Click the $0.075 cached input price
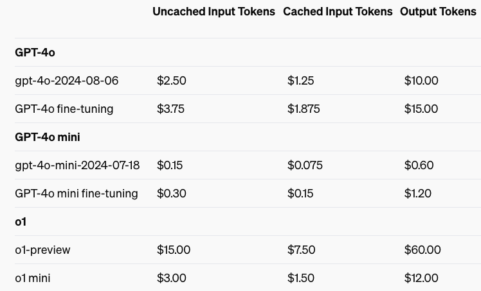481x291 pixels. [305, 165]
